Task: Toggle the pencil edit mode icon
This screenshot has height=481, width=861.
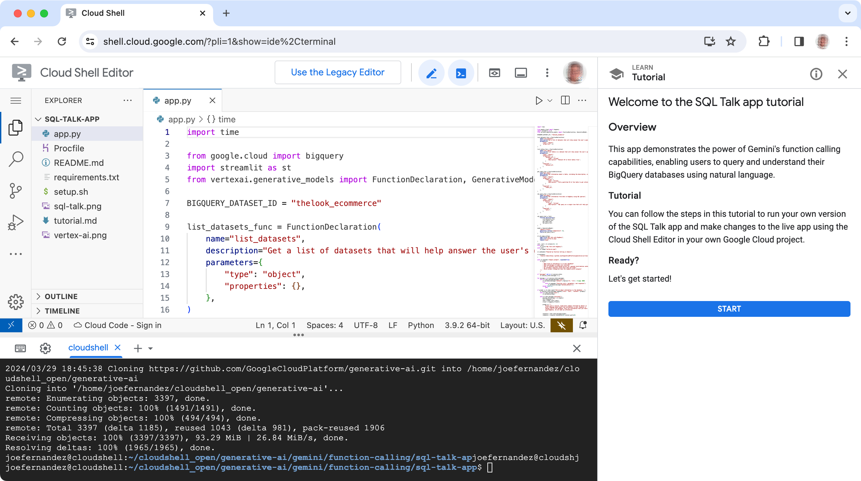Action: [432, 72]
